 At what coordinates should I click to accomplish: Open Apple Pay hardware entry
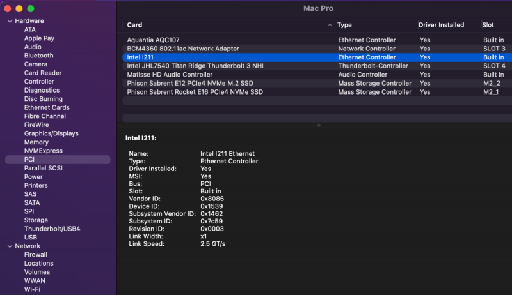point(39,38)
